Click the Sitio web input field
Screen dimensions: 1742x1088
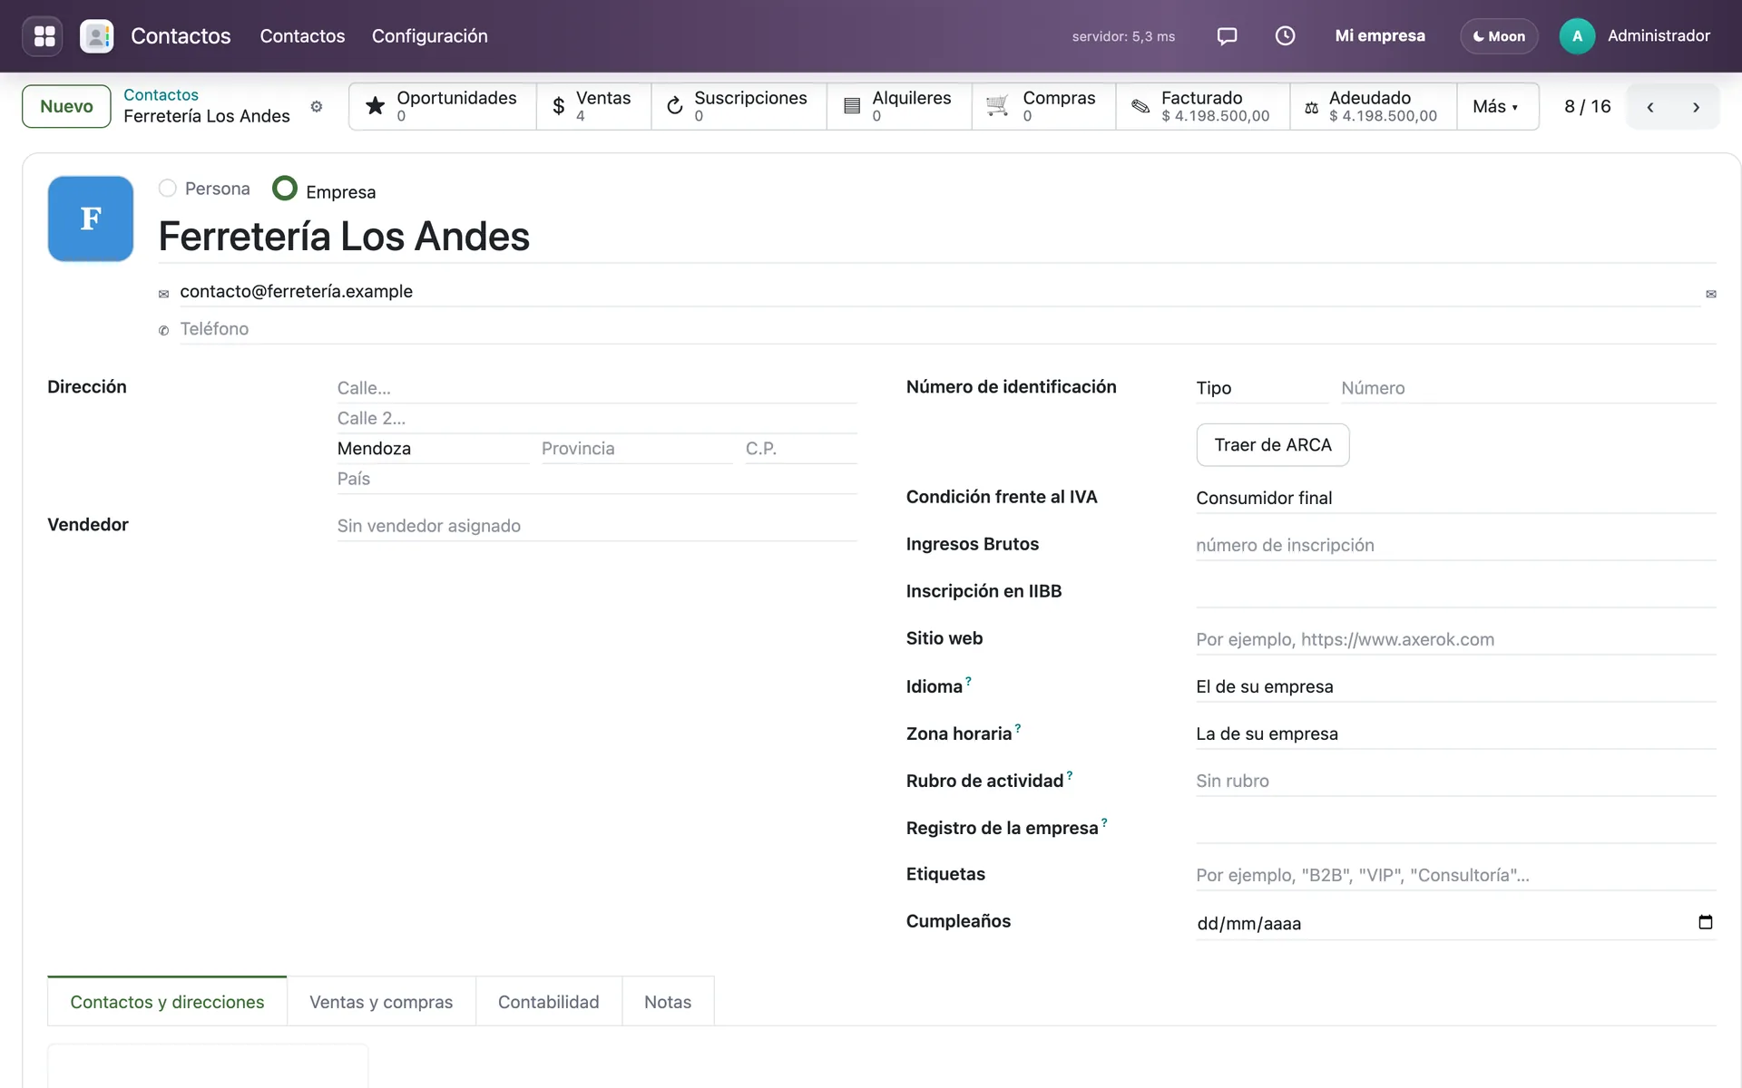coord(1455,639)
